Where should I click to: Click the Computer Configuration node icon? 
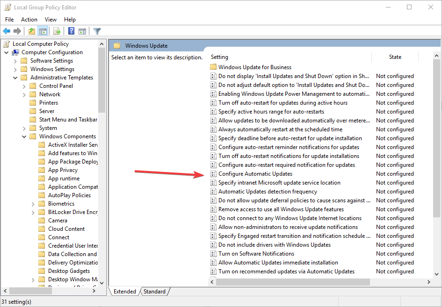[x=15, y=52]
